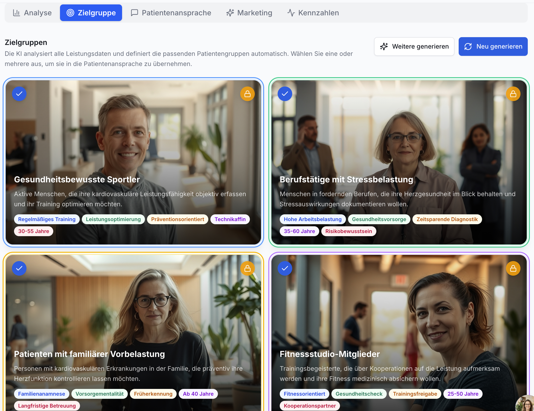Click the Vorsorgementalität tag
The height and width of the screenshot is (411, 534).
(99, 394)
